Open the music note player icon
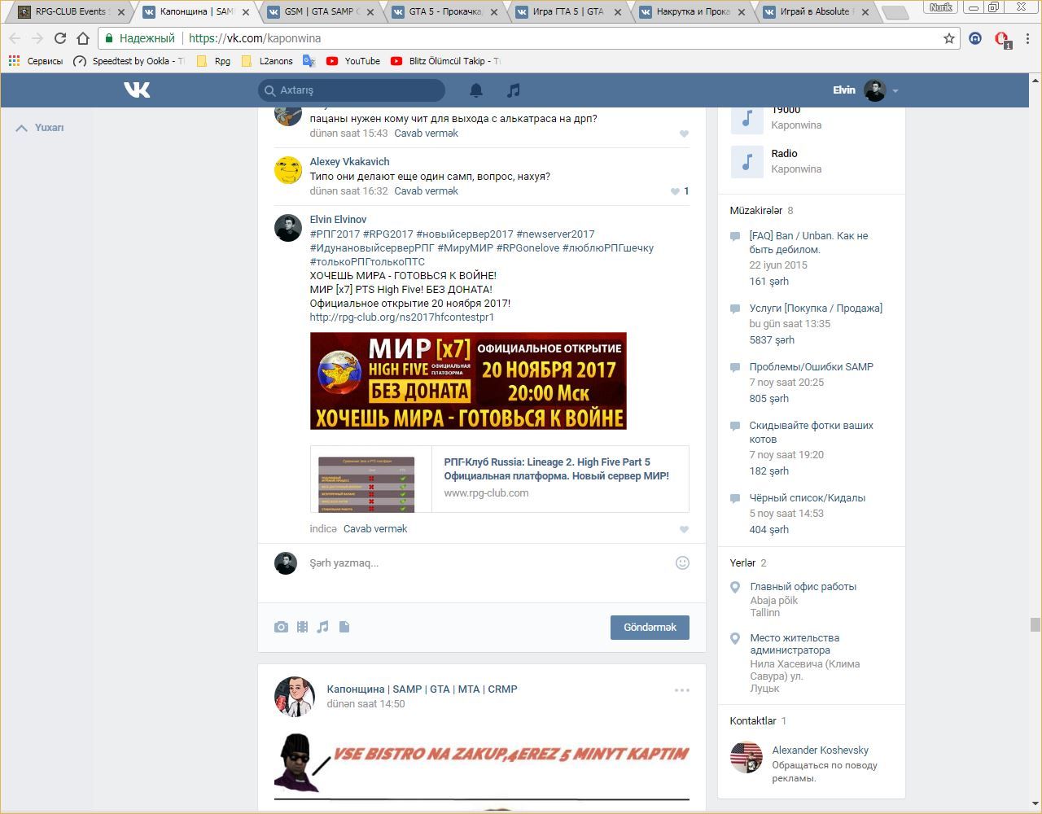Image resolution: width=1042 pixels, height=814 pixels. [513, 90]
